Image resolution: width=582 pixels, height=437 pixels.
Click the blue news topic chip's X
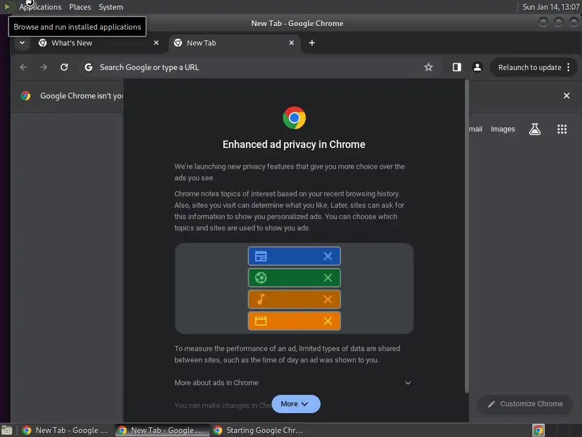(x=328, y=256)
